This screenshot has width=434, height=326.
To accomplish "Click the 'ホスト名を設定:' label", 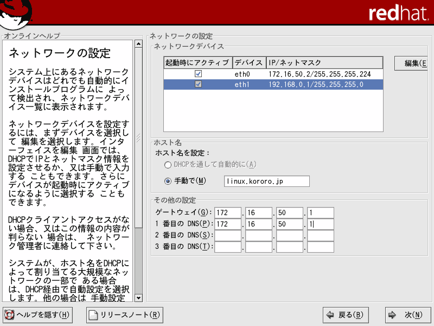I will click(183, 153).
